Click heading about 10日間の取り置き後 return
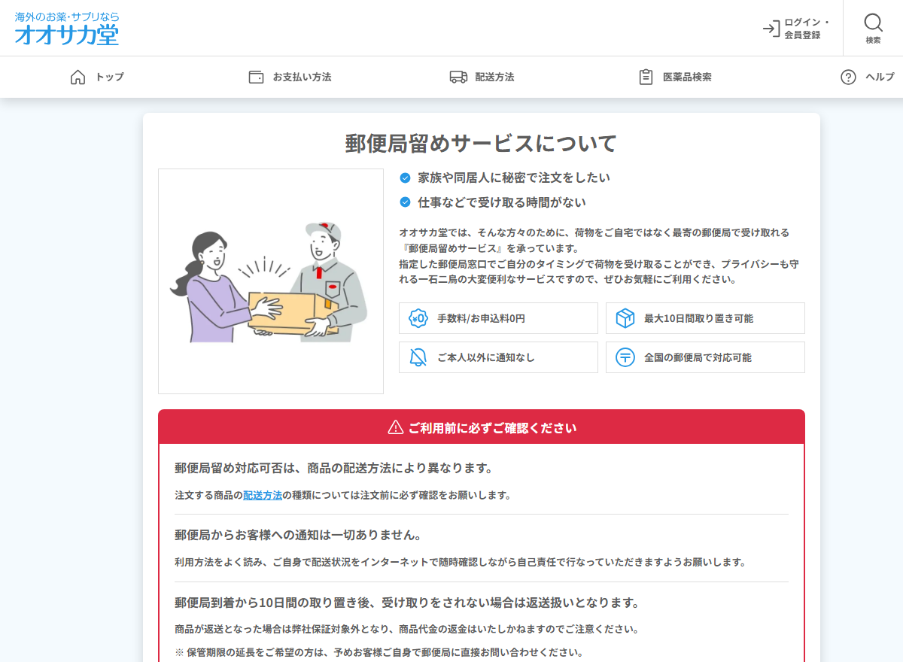 click(x=407, y=603)
